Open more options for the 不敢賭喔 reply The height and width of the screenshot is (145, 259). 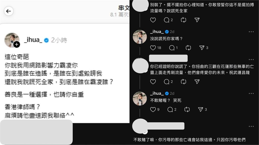(x=251, y=93)
